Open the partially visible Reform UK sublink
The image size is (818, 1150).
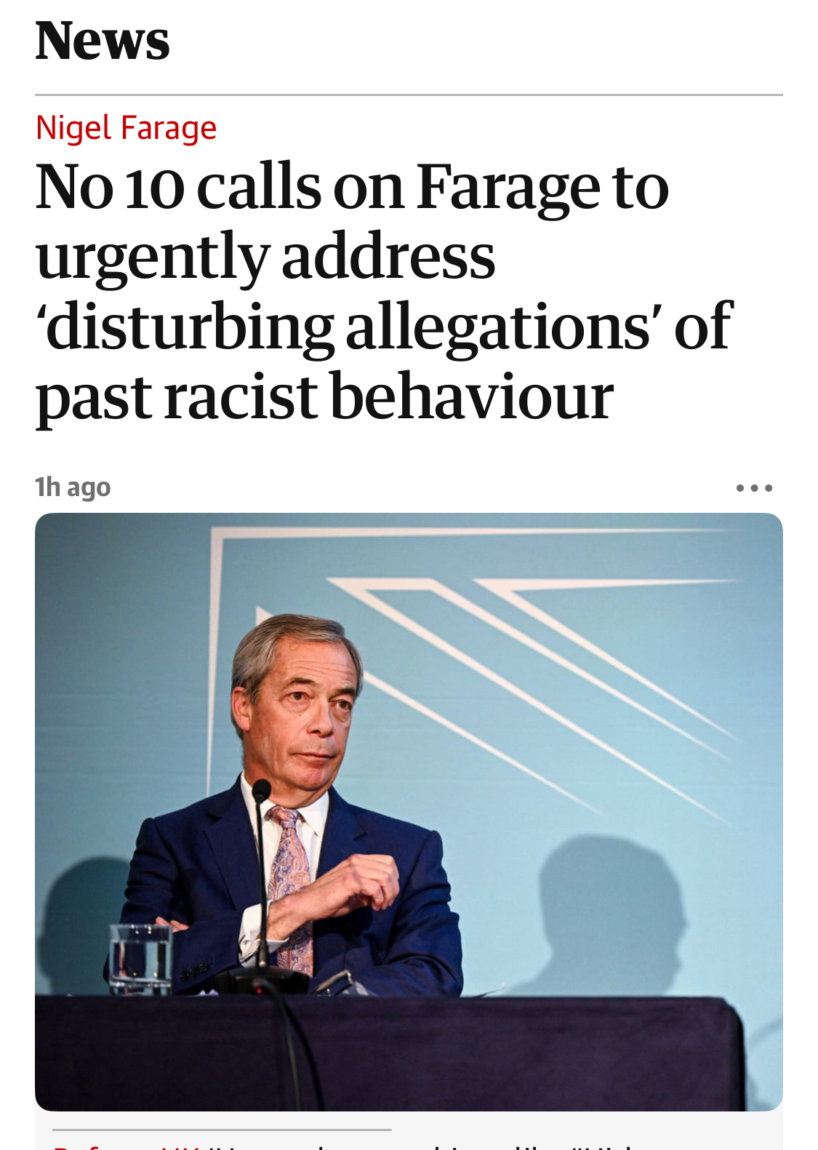click(342, 1145)
